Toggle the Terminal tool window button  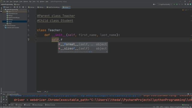pyautogui.click(x=27, y=105)
